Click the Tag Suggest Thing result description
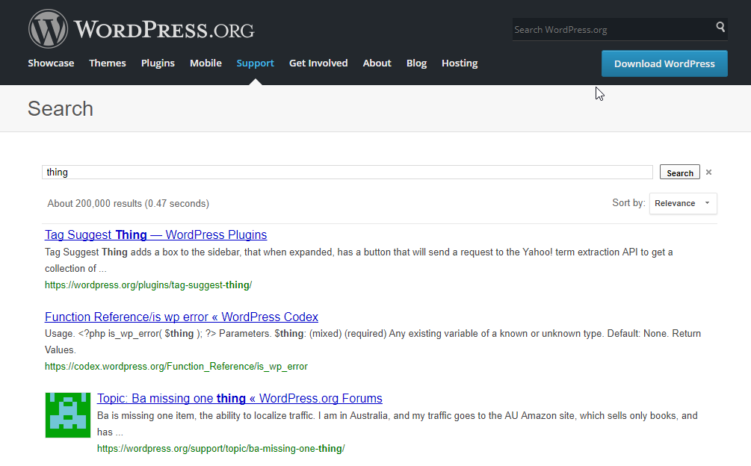The height and width of the screenshot is (466, 751). [359, 261]
